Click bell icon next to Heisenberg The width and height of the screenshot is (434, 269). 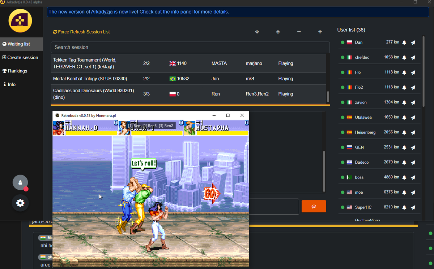[404, 132]
